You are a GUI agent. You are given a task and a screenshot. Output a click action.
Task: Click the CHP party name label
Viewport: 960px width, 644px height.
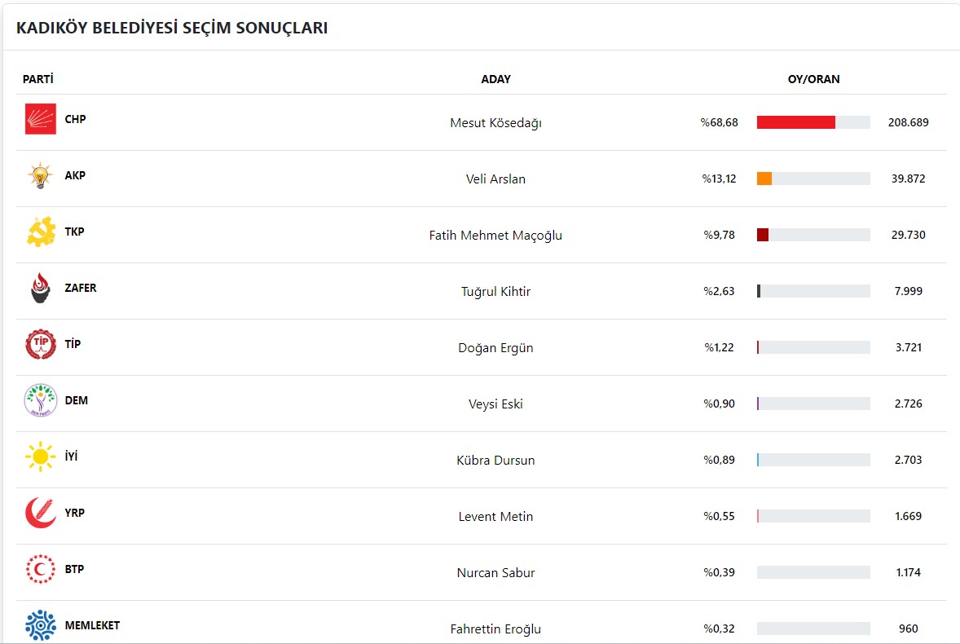[x=75, y=119]
